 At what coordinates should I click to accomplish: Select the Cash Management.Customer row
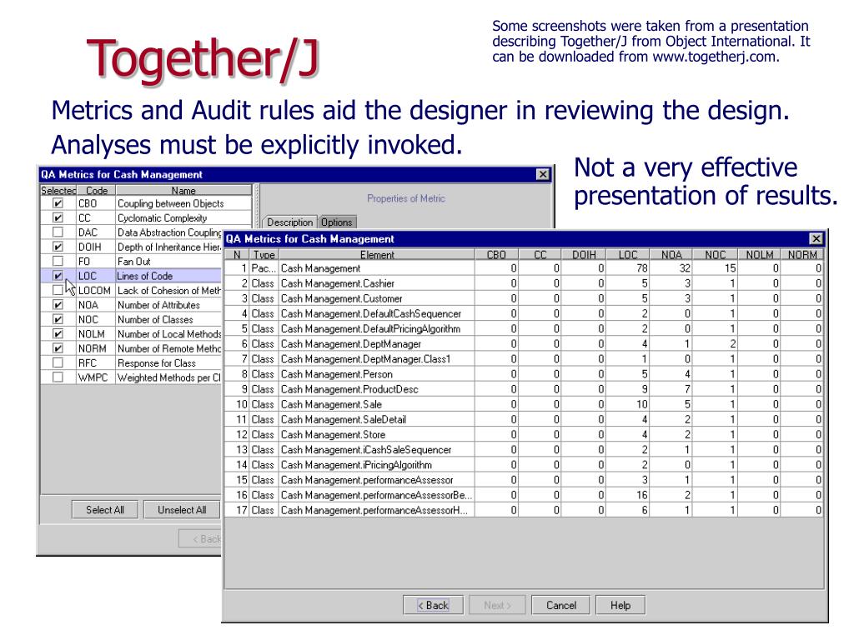pos(524,299)
